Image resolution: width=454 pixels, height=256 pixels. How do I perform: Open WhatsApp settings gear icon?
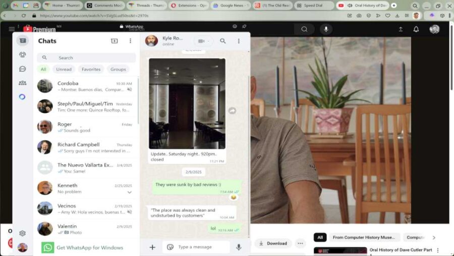click(x=22, y=233)
